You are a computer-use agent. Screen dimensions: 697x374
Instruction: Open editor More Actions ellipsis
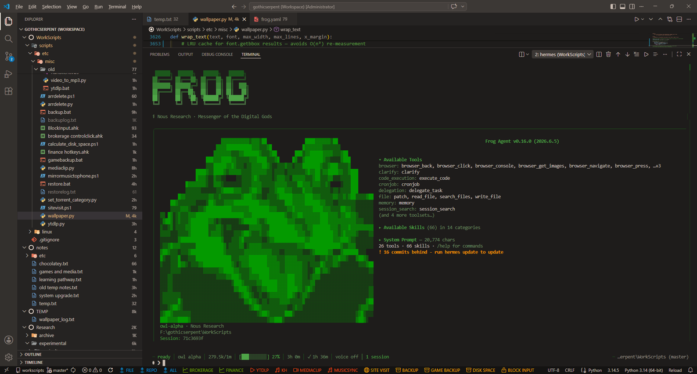[688, 19]
